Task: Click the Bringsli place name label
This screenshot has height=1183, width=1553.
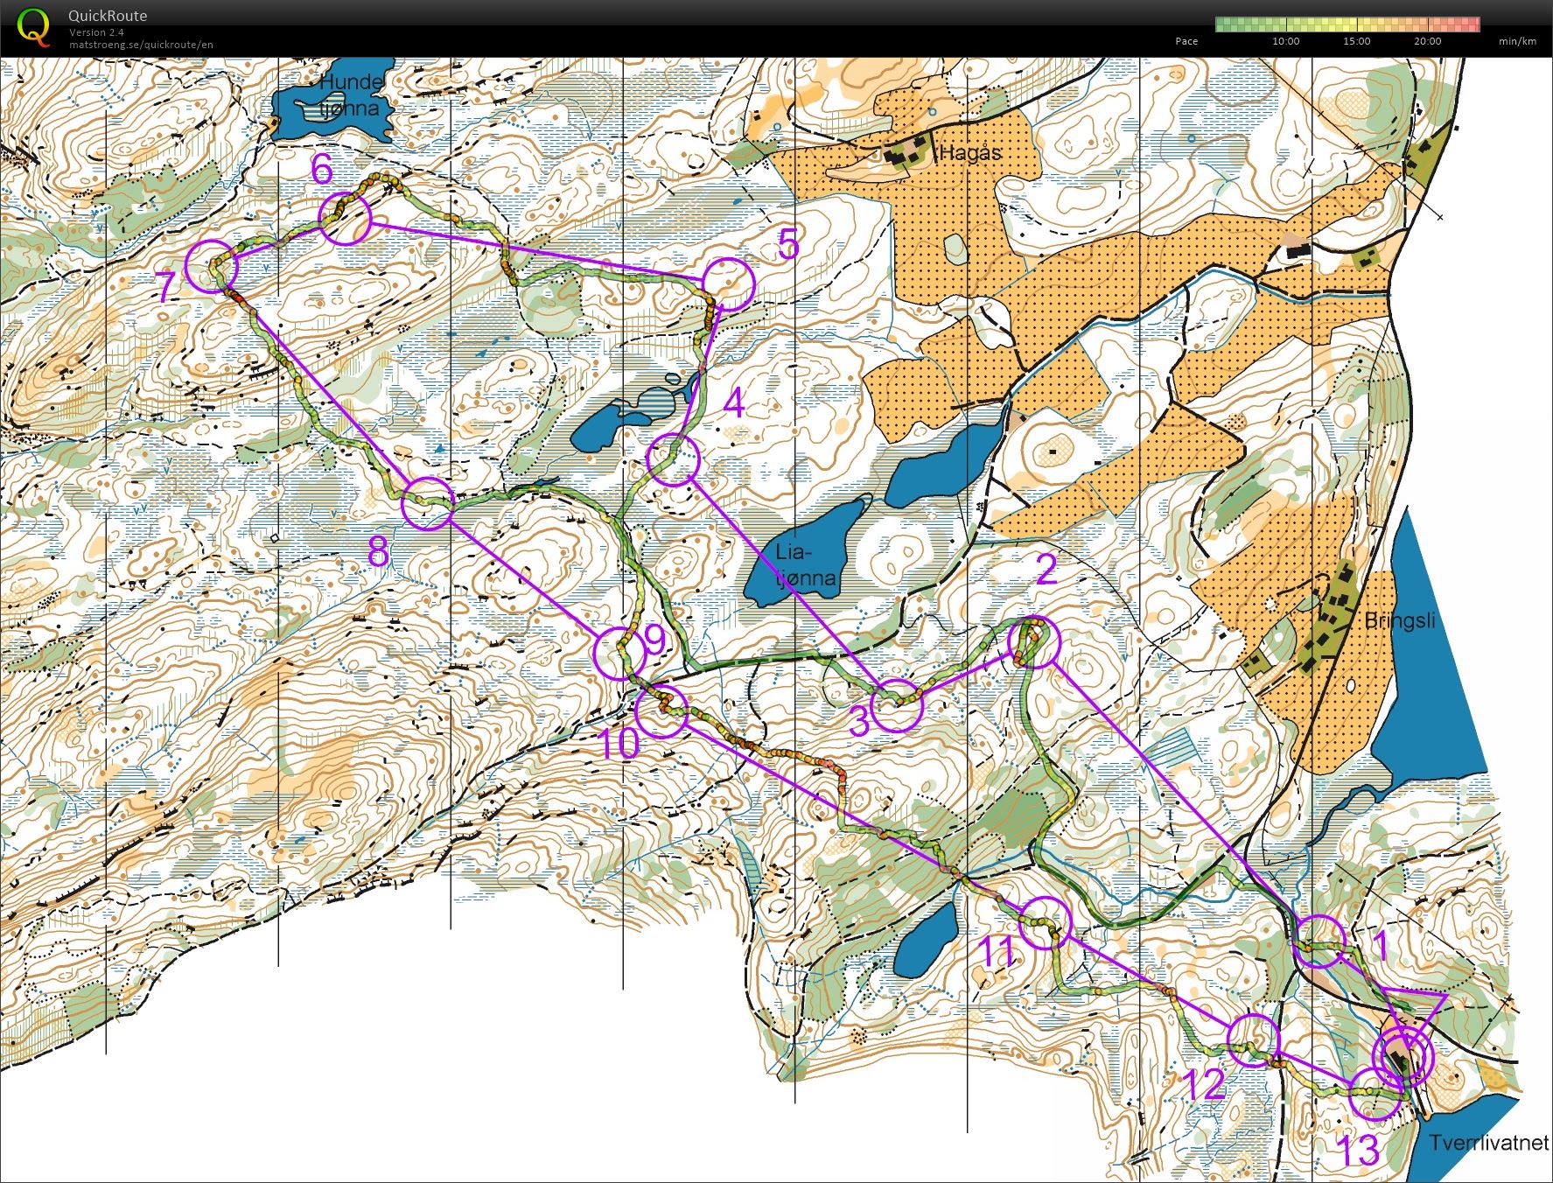Action: tap(1400, 620)
